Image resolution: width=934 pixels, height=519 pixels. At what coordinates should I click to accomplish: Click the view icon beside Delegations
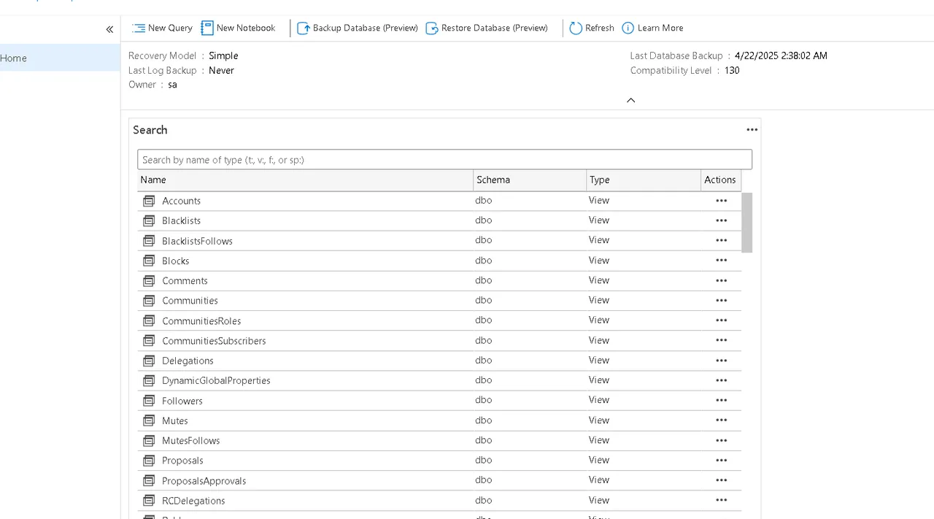click(149, 361)
